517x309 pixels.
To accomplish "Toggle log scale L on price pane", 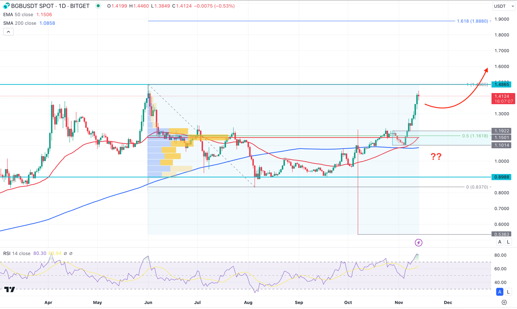I will [508, 242].
